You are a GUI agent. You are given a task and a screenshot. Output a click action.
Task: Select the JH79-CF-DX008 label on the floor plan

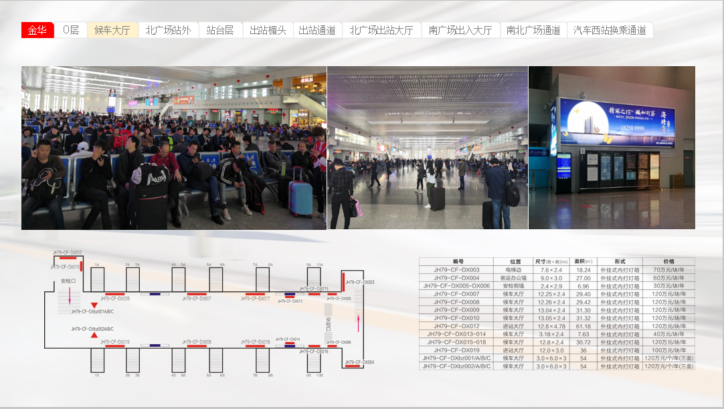[x=197, y=342]
